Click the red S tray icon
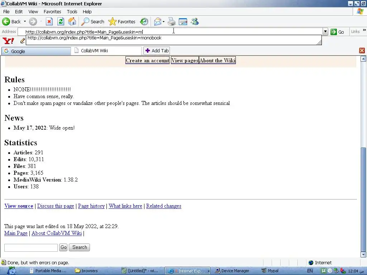Screen dimensions: 367x275 point(343,271)
